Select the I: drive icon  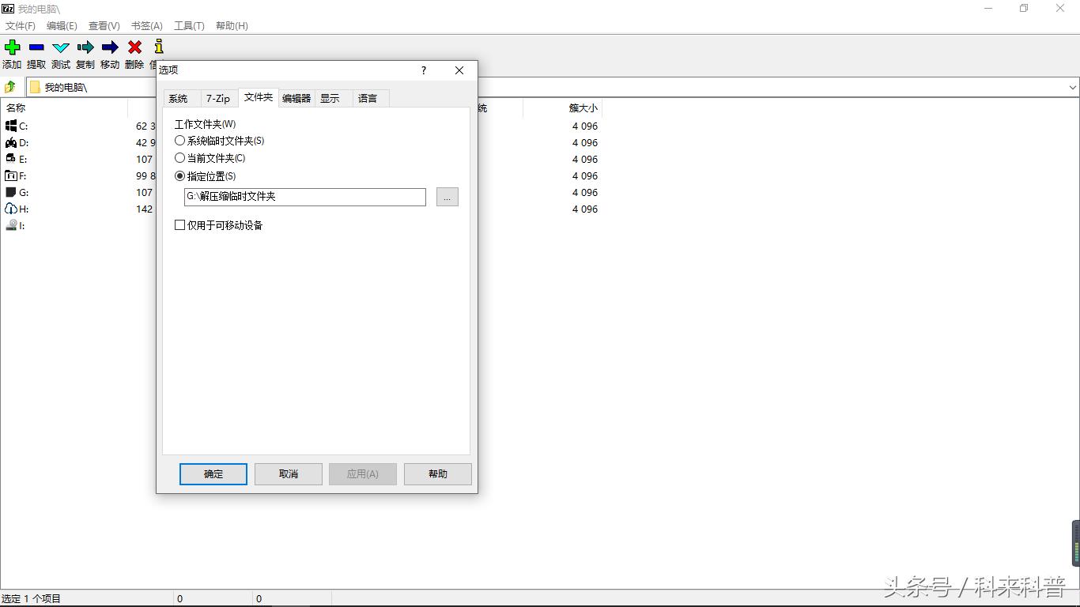coord(11,225)
